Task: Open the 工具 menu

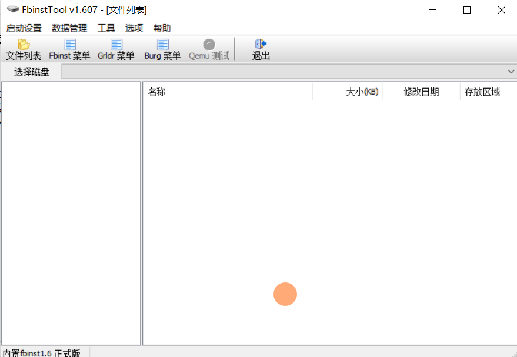Action: pyautogui.click(x=106, y=28)
